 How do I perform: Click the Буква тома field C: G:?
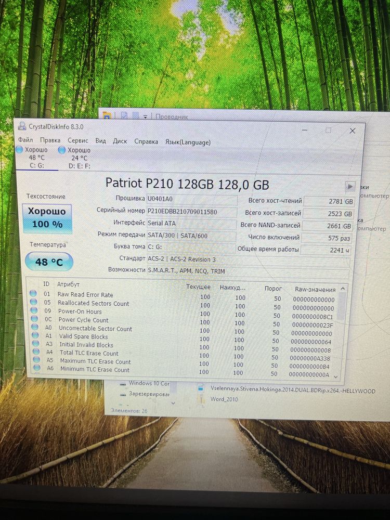191,248
